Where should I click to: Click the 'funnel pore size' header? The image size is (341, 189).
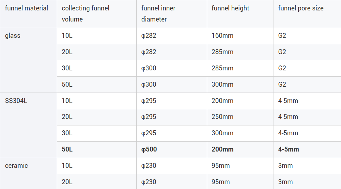click(307, 14)
